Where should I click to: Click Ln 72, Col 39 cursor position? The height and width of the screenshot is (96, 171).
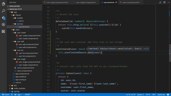131,94
